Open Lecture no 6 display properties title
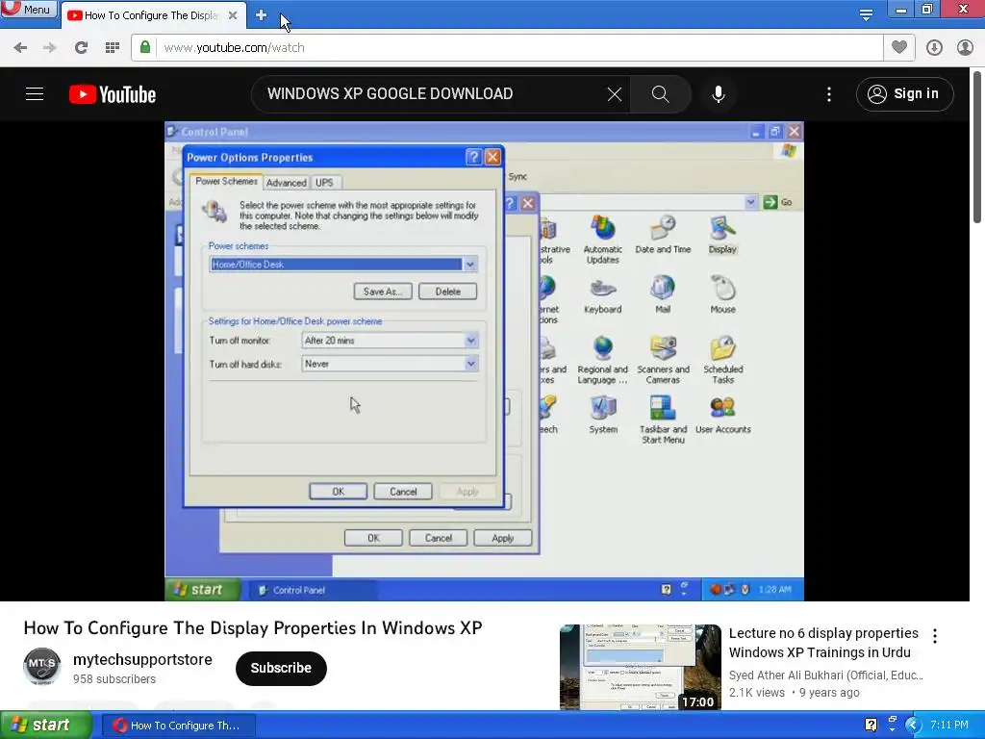 coord(823,642)
